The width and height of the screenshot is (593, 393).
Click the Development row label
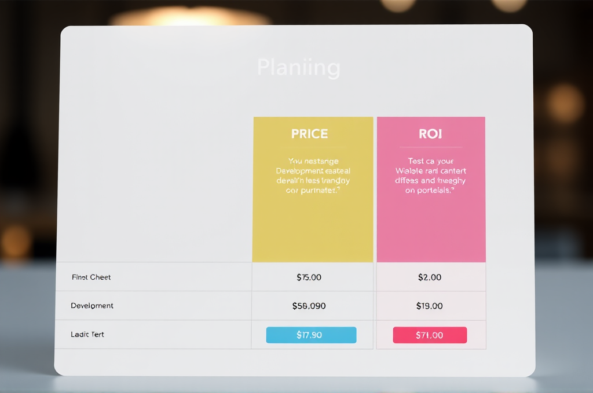pyautogui.click(x=92, y=306)
